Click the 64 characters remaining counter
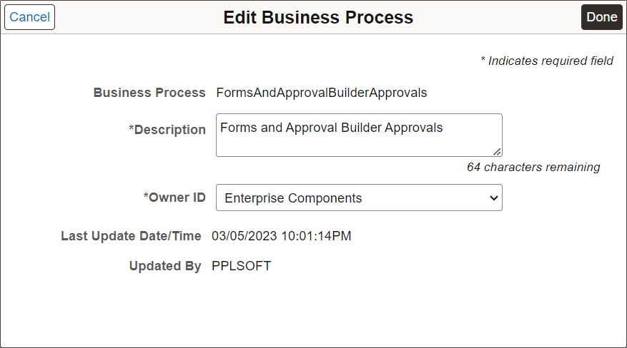627x348 pixels. (x=533, y=167)
